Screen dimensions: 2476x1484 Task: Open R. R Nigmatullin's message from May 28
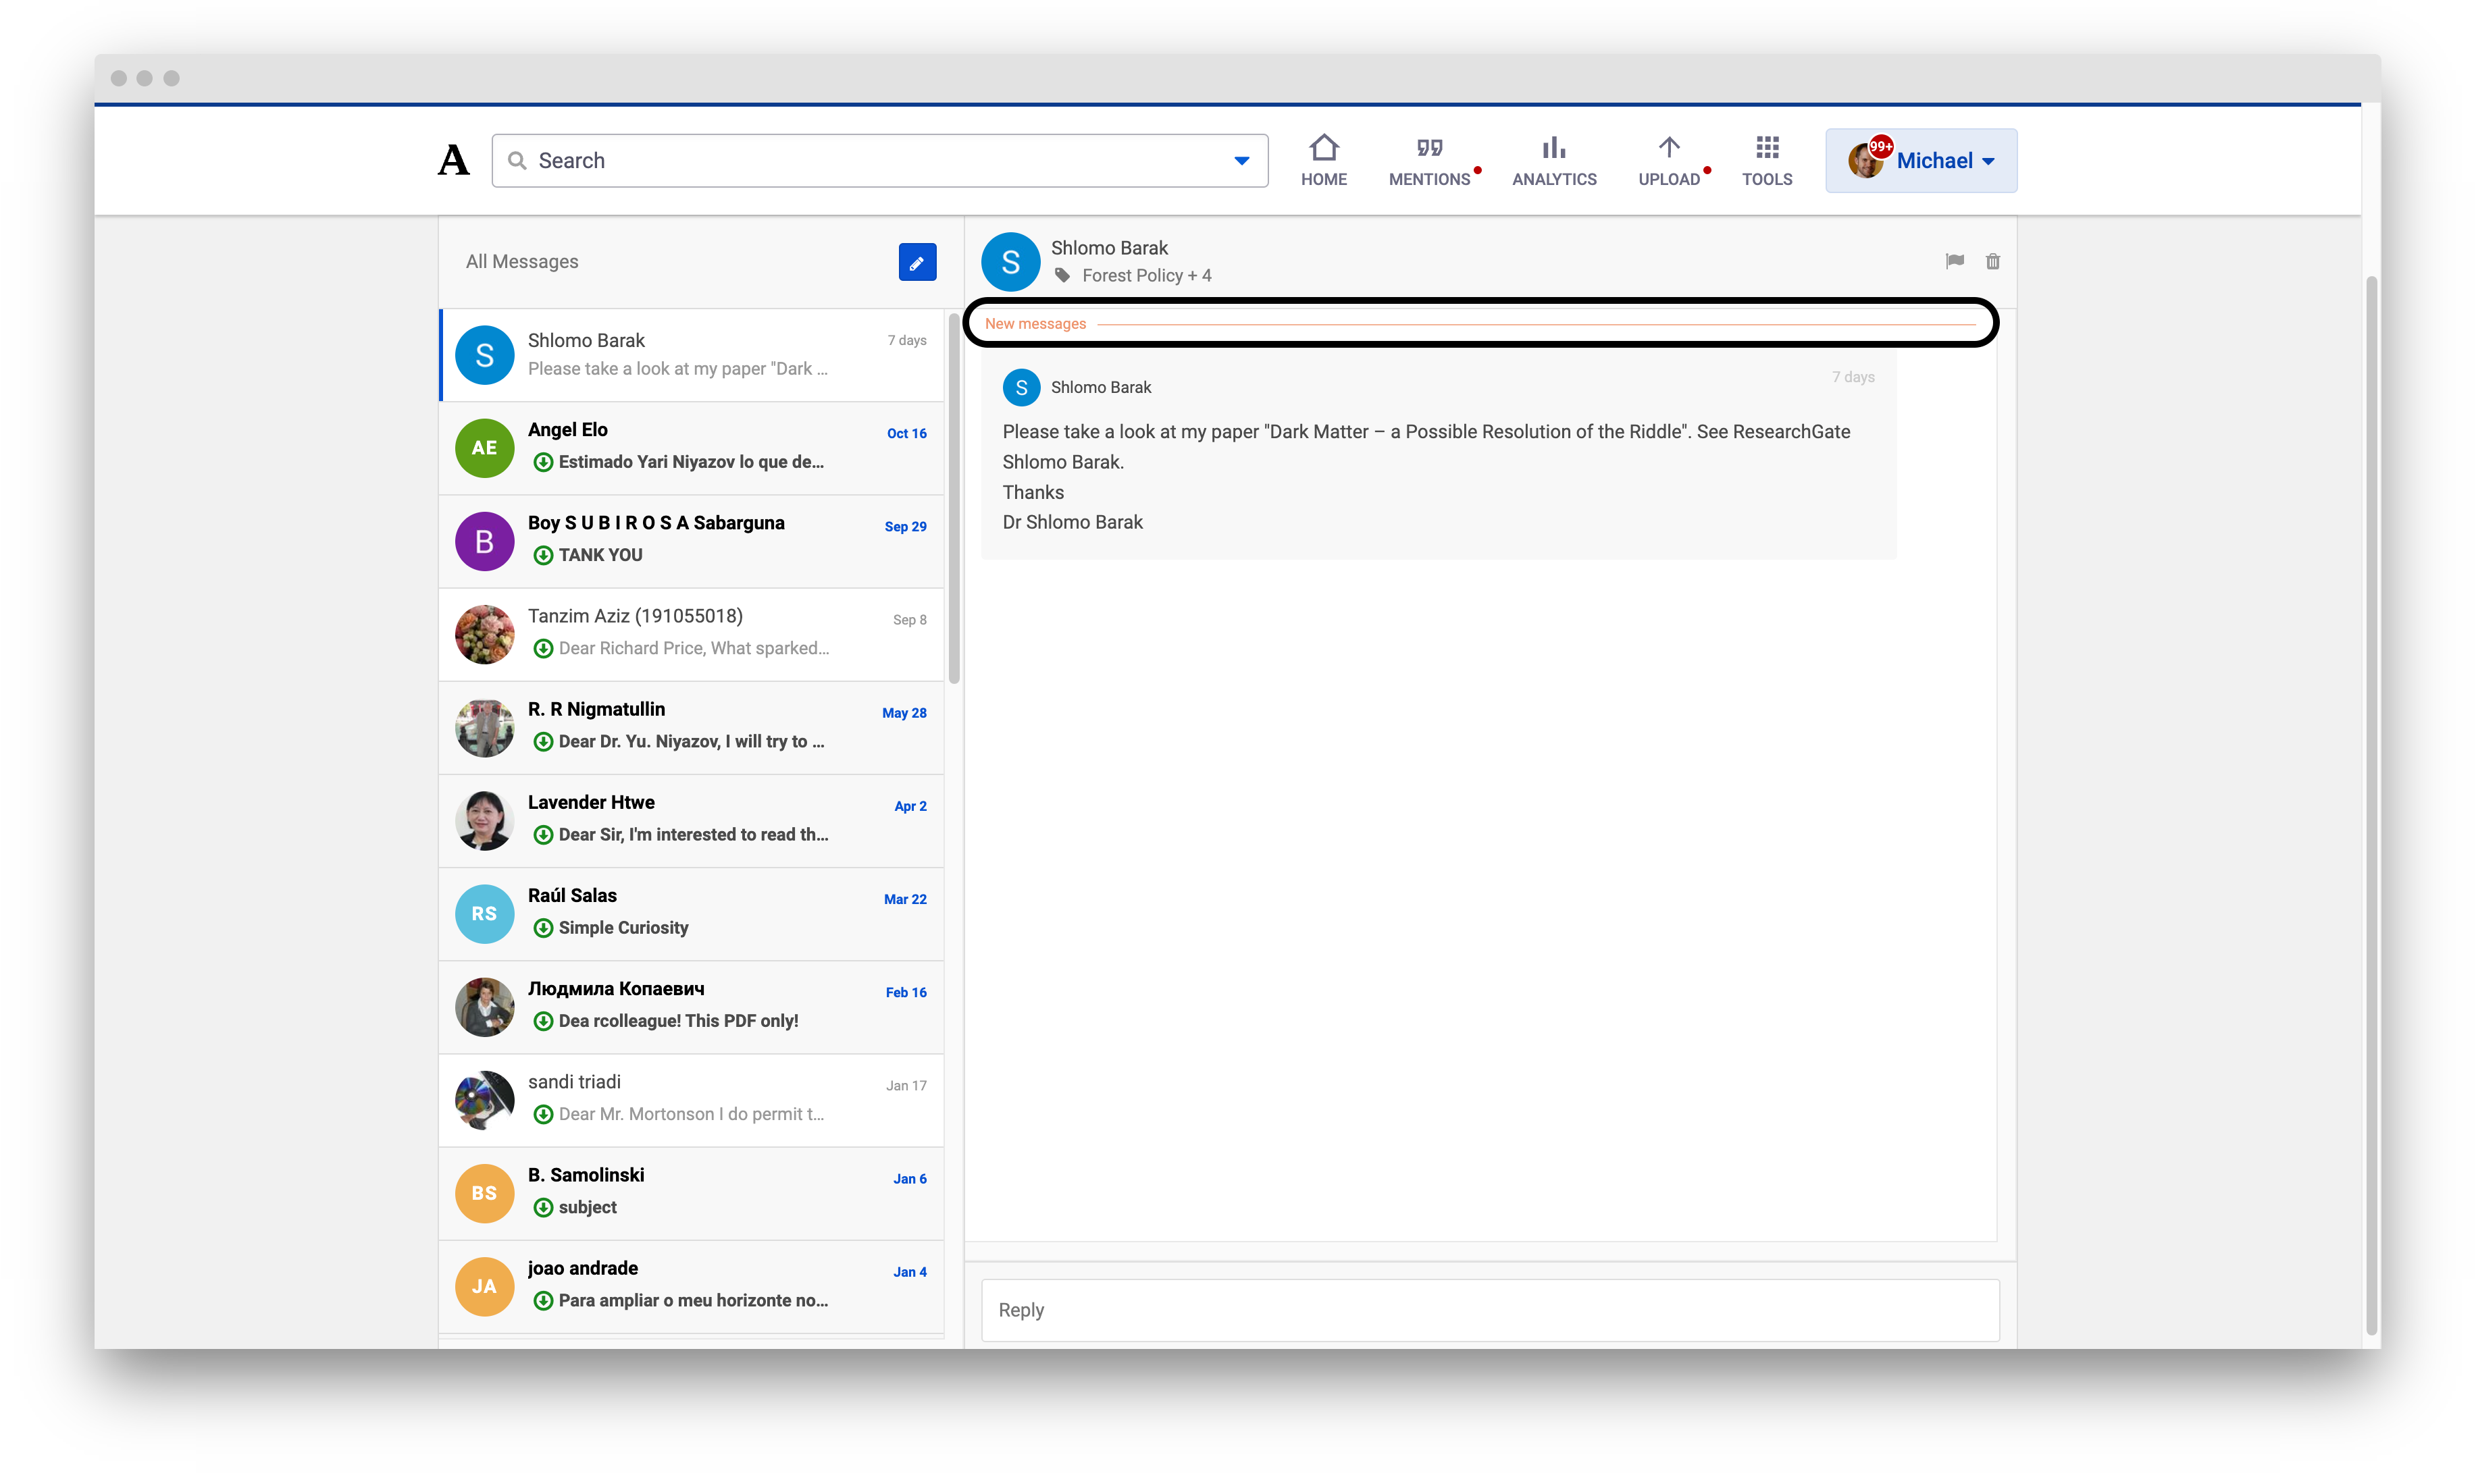(x=692, y=727)
